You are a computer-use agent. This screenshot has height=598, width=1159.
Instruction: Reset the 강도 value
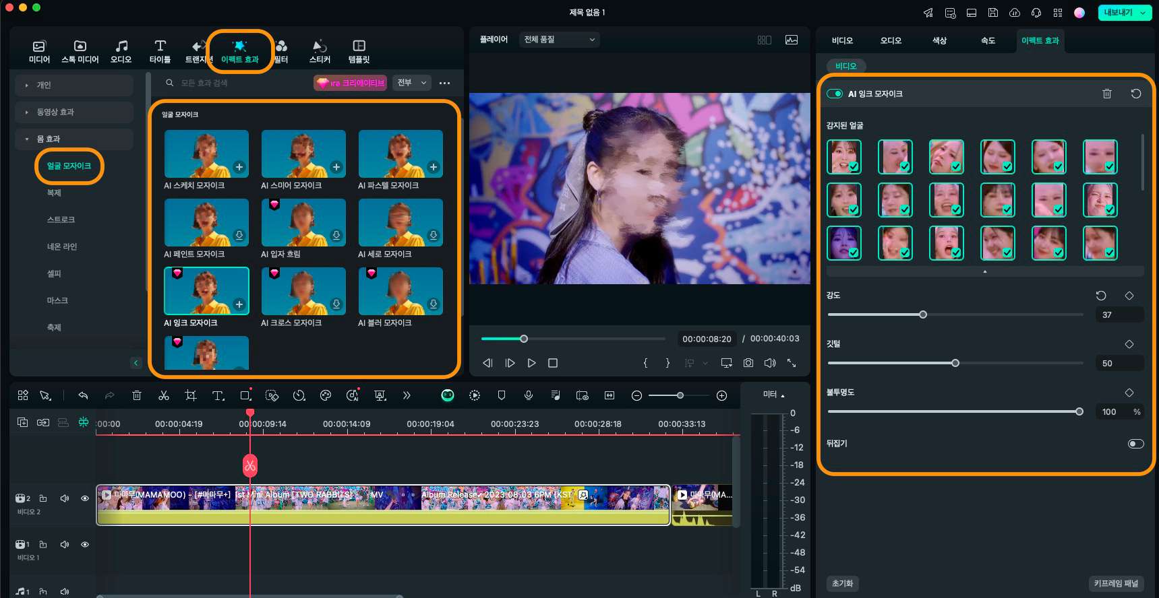[1101, 296]
